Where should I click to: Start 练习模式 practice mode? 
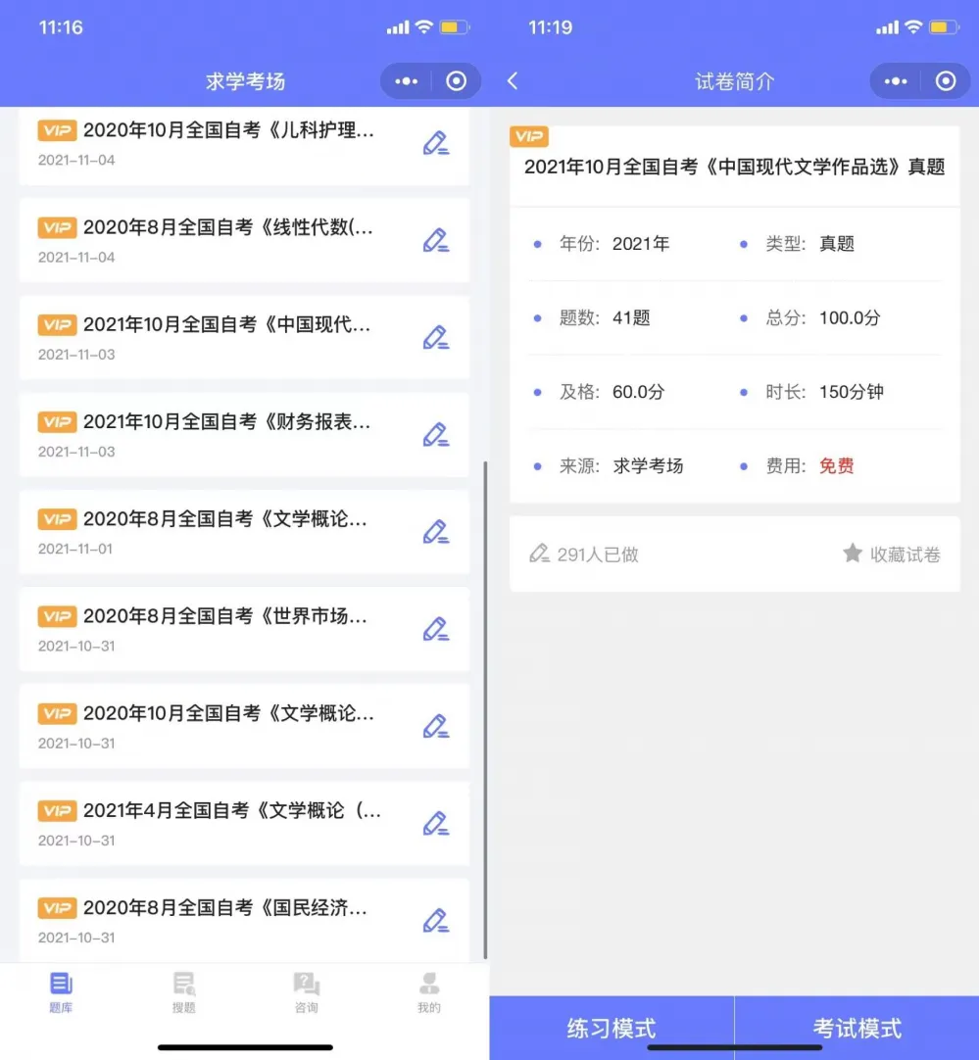coord(611,1028)
